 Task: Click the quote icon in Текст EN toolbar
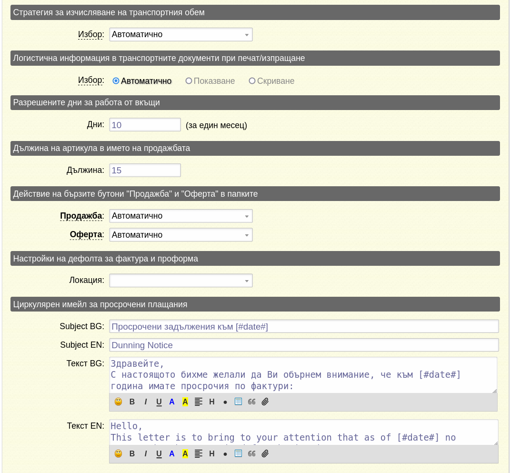click(x=251, y=453)
